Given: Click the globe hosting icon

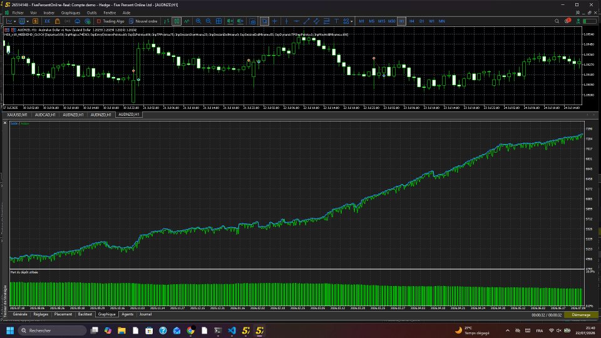Looking at the screenshot, I should click(88, 21).
